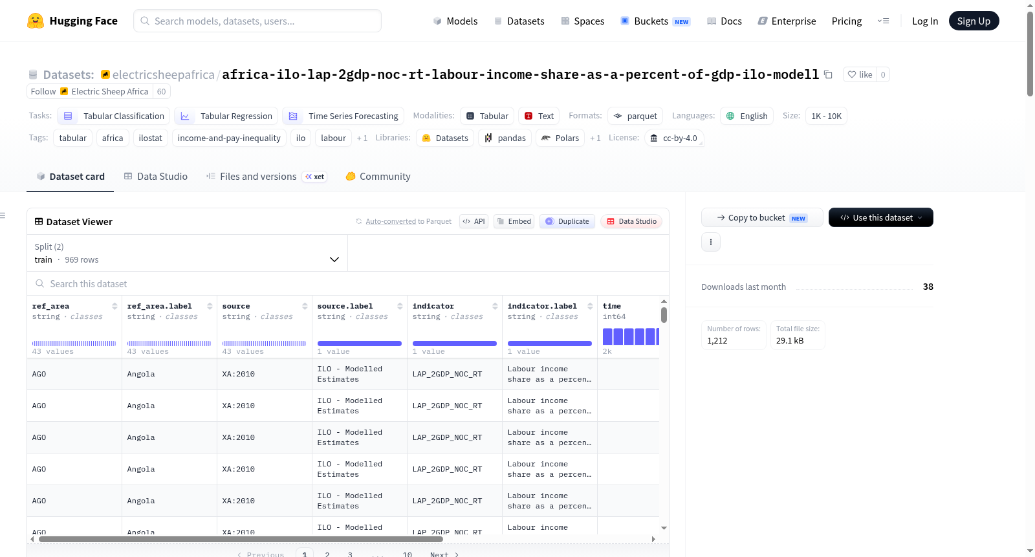Switch to the Dataset card tab

(70, 176)
